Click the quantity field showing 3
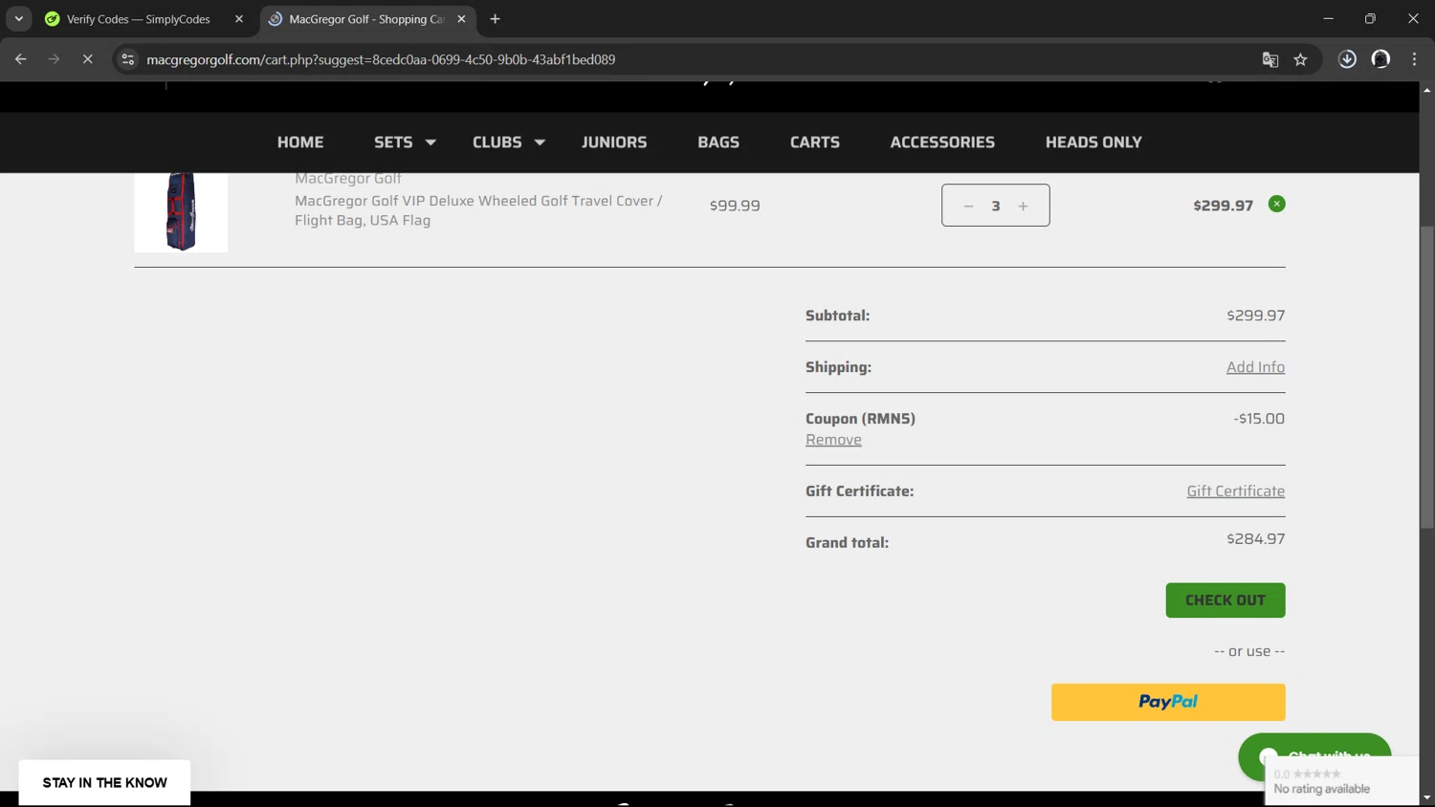The image size is (1435, 807). coord(996,206)
